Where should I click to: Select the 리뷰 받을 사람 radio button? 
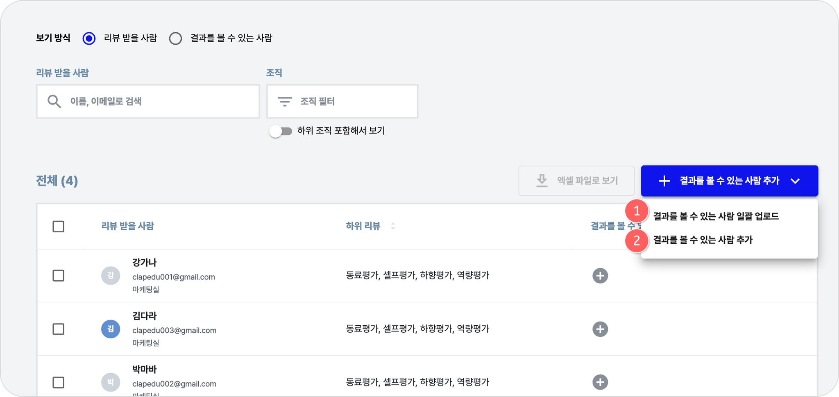point(89,39)
